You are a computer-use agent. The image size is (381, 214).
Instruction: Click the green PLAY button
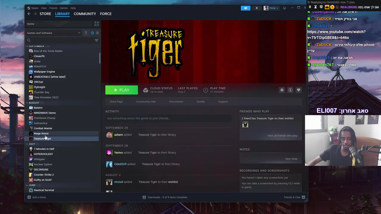coord(121,90)
